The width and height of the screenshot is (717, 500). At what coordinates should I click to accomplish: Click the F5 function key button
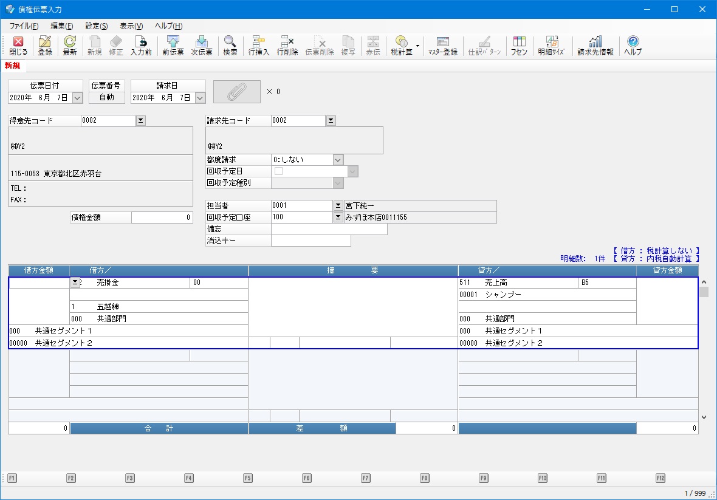click(x=248, y=478)
